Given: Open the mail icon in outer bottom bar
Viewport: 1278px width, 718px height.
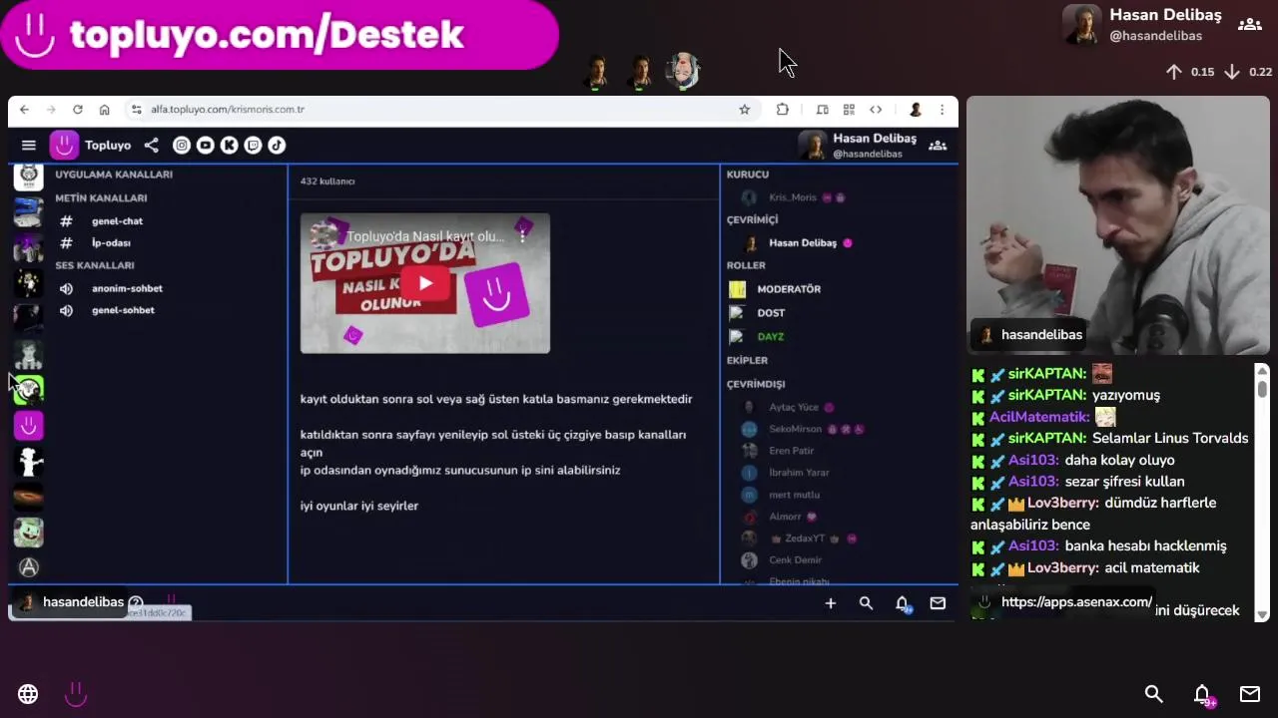Looking at the screenshot, I should [1250, 694].
